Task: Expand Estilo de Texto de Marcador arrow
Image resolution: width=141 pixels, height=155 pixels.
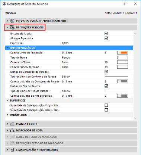Action: click(x=7, y=137)
